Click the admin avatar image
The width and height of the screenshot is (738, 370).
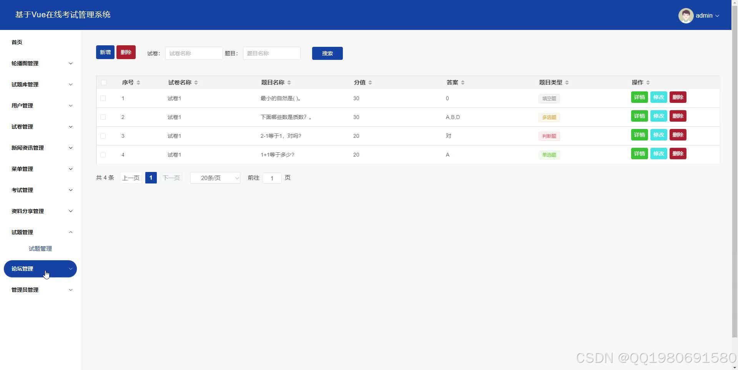point(686,15)
